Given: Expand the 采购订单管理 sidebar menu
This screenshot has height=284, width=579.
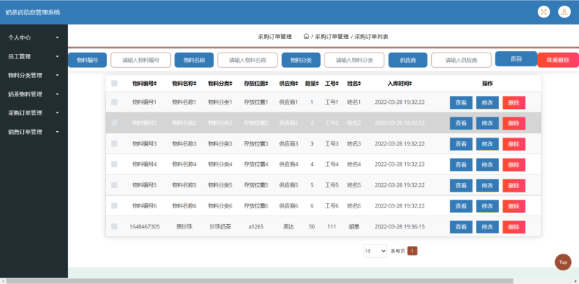Looking at the screenshot, I should (x=34, y=113).
